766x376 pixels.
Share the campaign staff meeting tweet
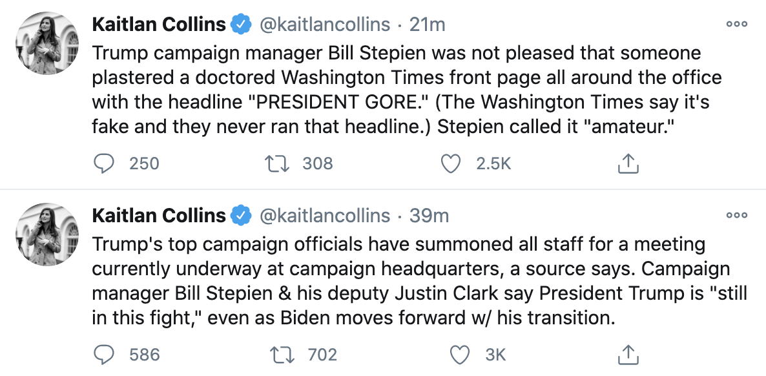(628, 355)
